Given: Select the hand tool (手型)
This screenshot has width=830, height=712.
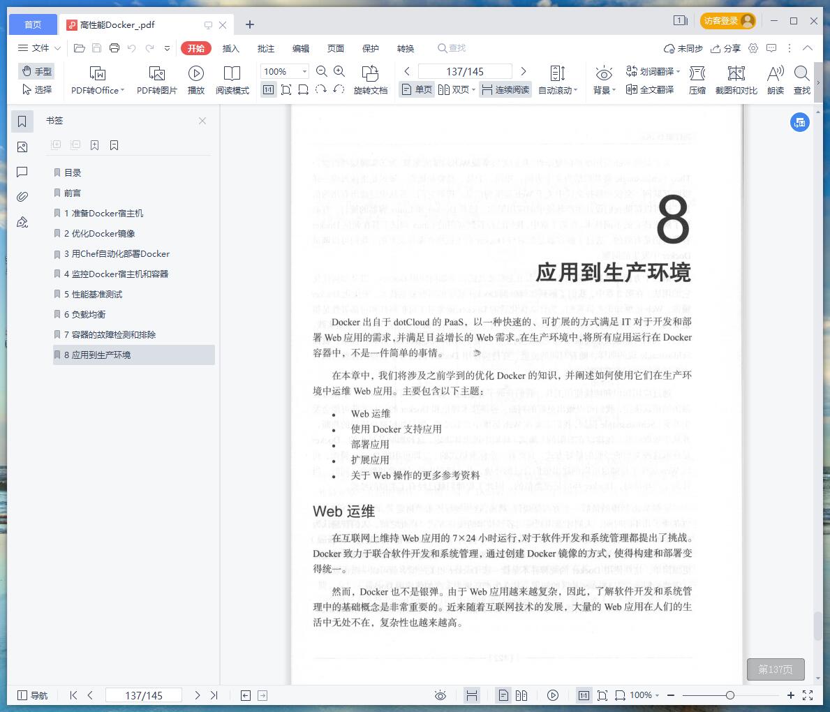Looking at the screenshot, I should coord(37,71).
